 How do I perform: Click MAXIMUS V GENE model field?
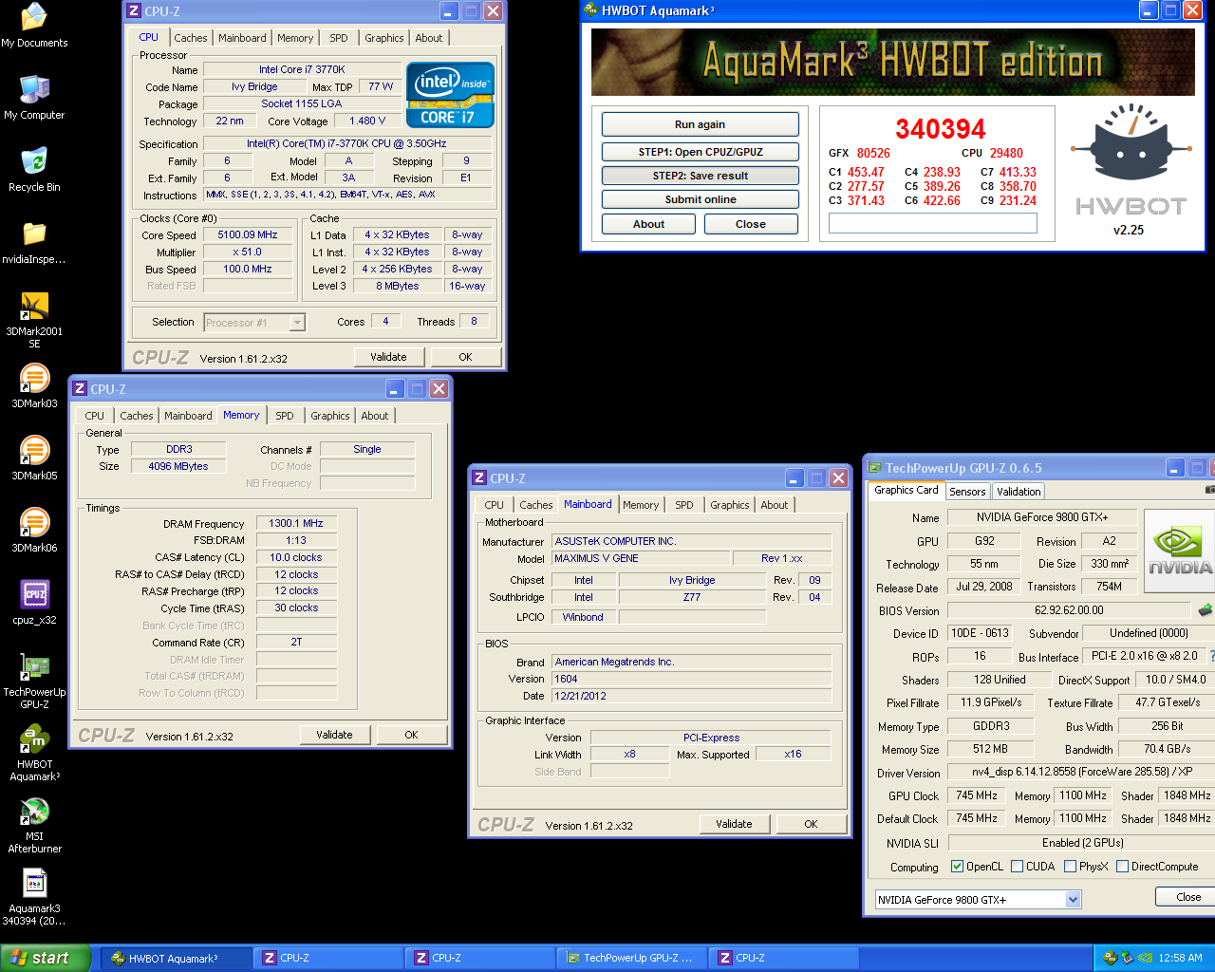[x=641, y=558]
